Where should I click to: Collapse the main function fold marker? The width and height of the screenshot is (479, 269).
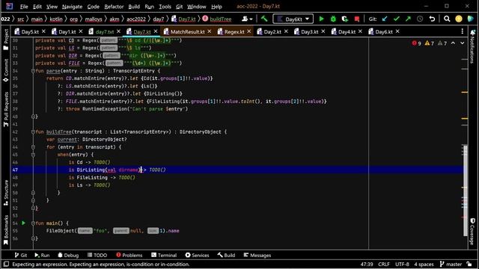tap(33, 223)
